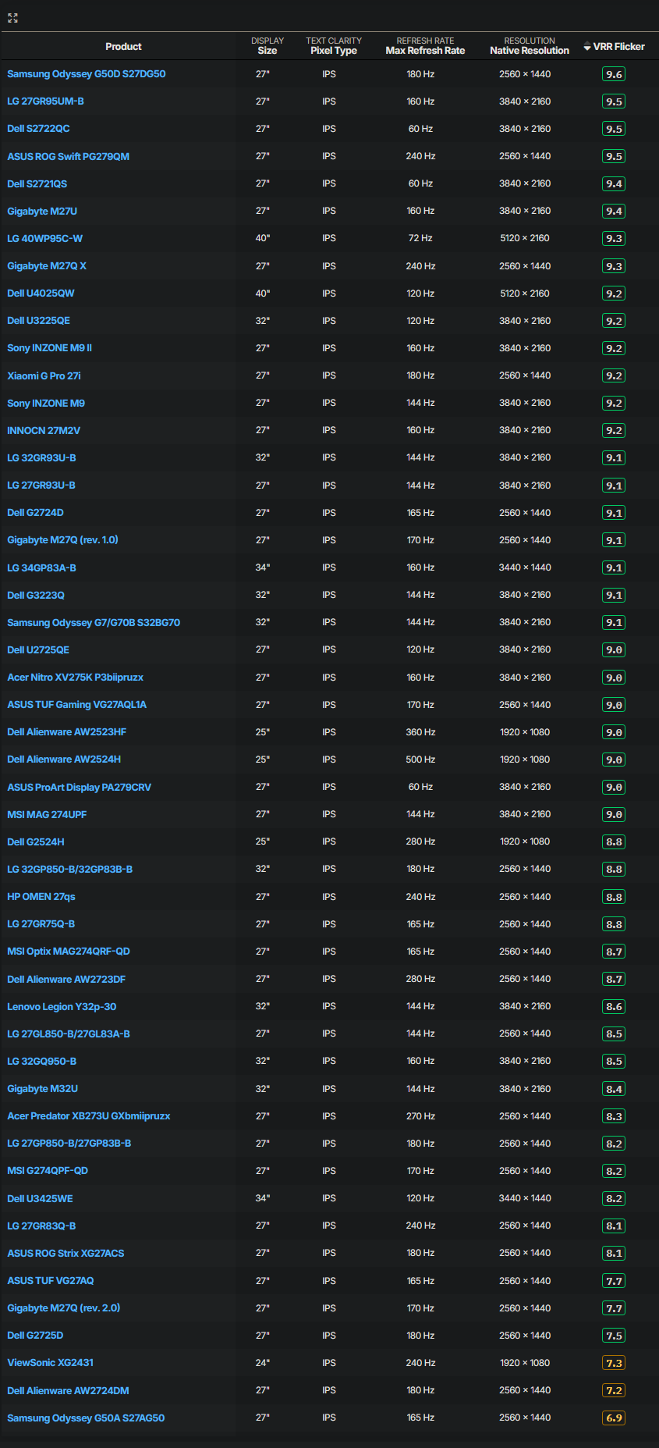Sort by Max Refresh Rate header
Viewport: 659px width, 1448px height.
425,46
